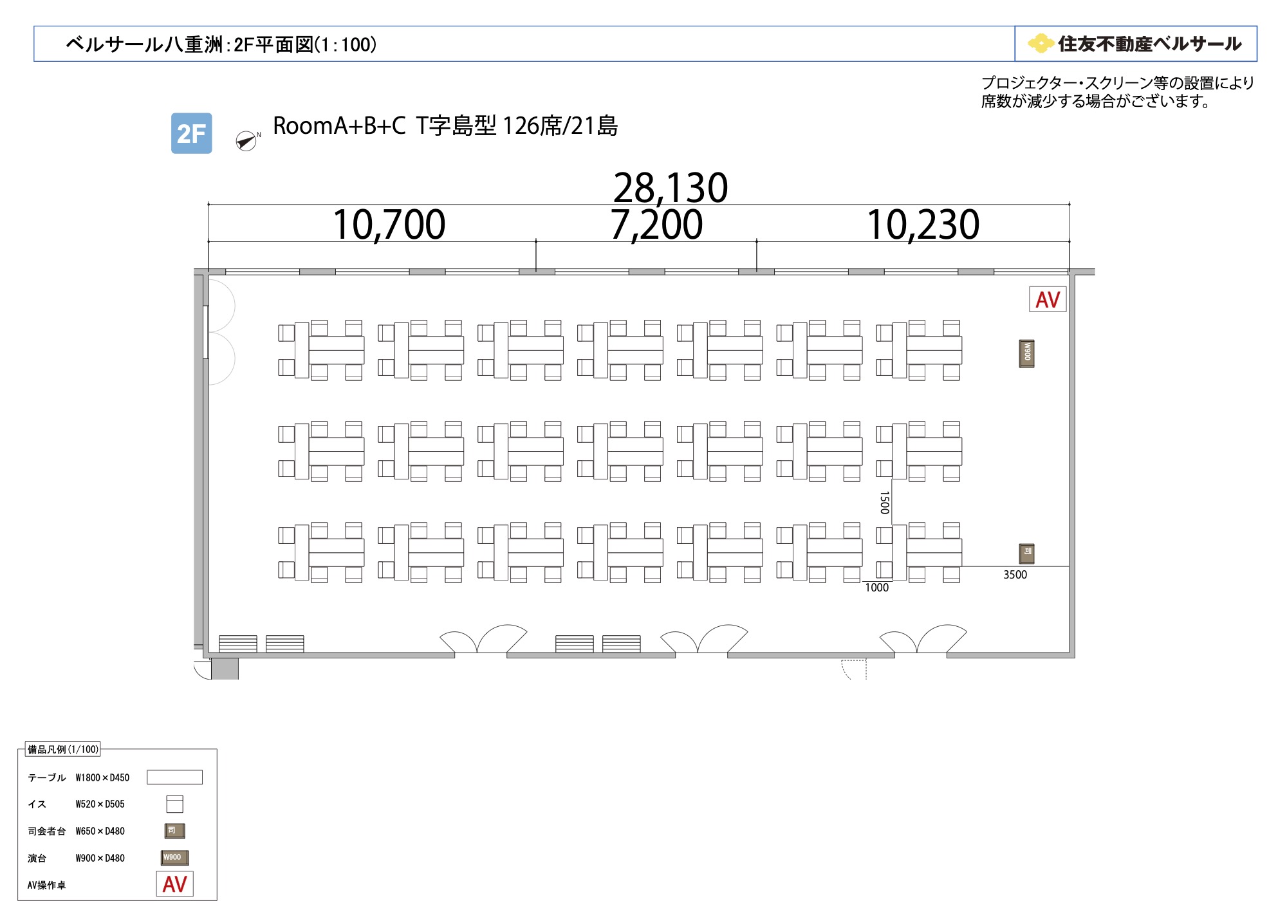This screenshot has height=910, width=1287.
Task: Click the legend entry テーブル W1800×D450
Action: pyautogui.click(x=79, y=777)
